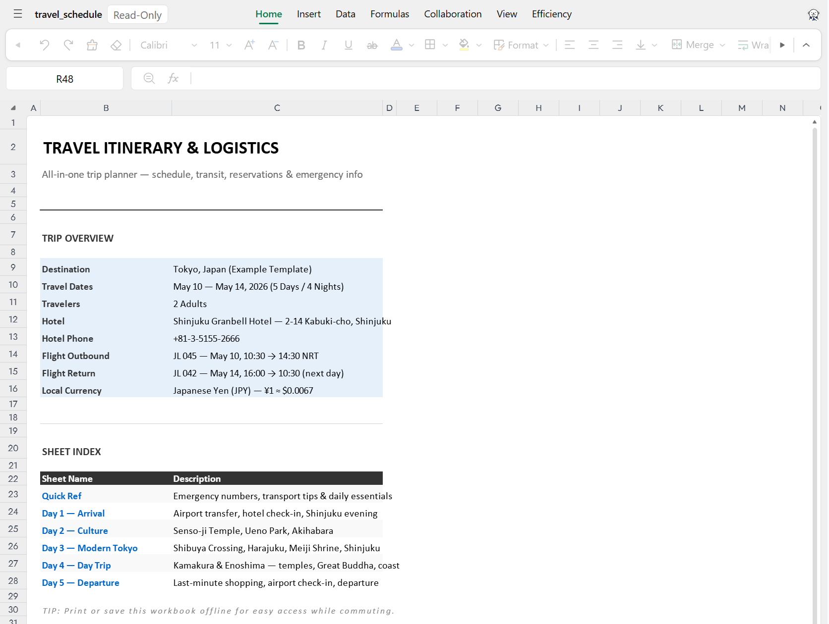Open the Efficiency tab
The width and height of the screenshot is (829, 624).
(x=552, y=14)
